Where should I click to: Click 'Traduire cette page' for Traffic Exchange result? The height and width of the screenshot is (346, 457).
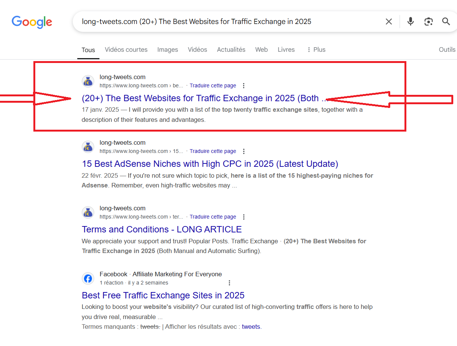213,85
